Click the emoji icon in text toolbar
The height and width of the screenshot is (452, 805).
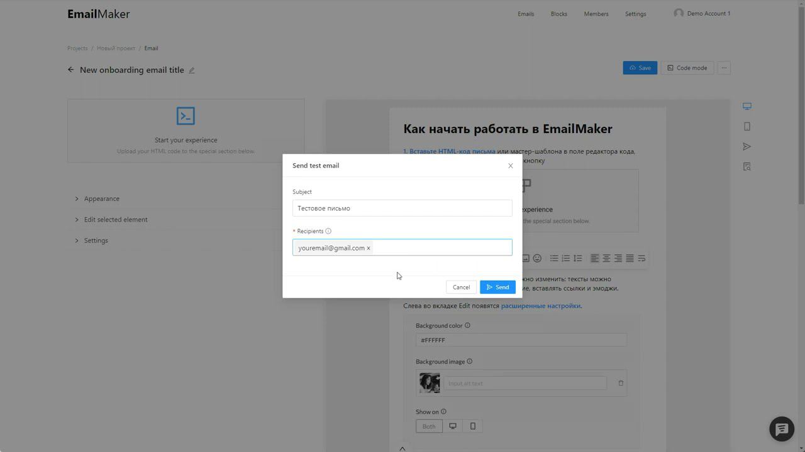point(537,258)
